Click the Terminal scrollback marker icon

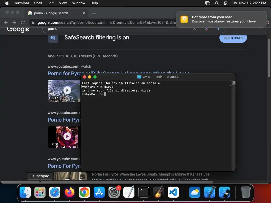233,83
